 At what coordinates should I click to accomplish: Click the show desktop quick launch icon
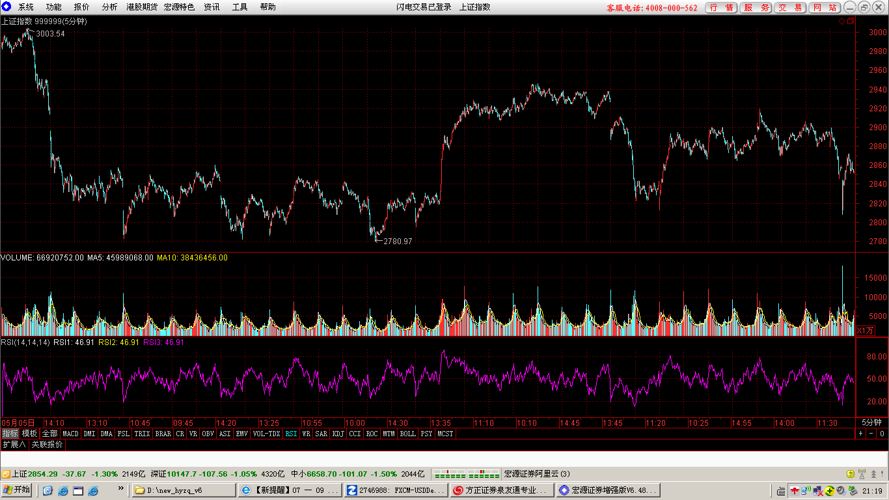coord(48,490)
